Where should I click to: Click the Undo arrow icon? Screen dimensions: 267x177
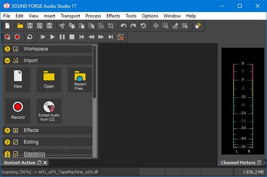click(123, 26)
